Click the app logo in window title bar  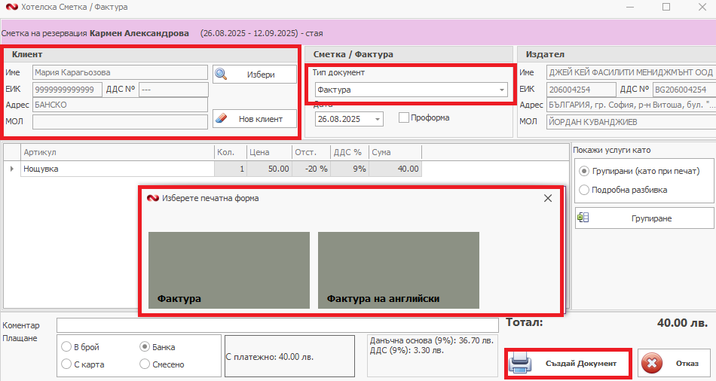pos(8,7)
